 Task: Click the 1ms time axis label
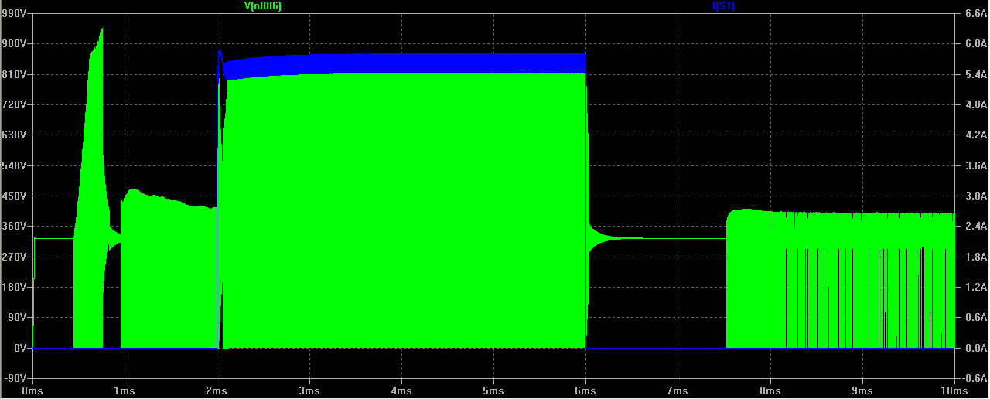(125, 392)
